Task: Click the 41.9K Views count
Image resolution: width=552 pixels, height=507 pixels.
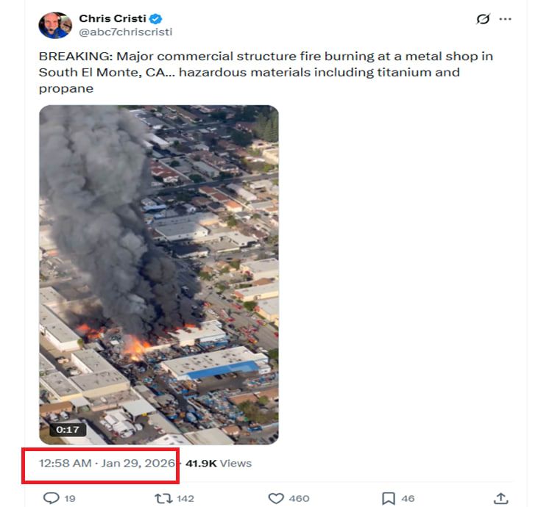Action: pyautogui.click(x=218, y=463)
